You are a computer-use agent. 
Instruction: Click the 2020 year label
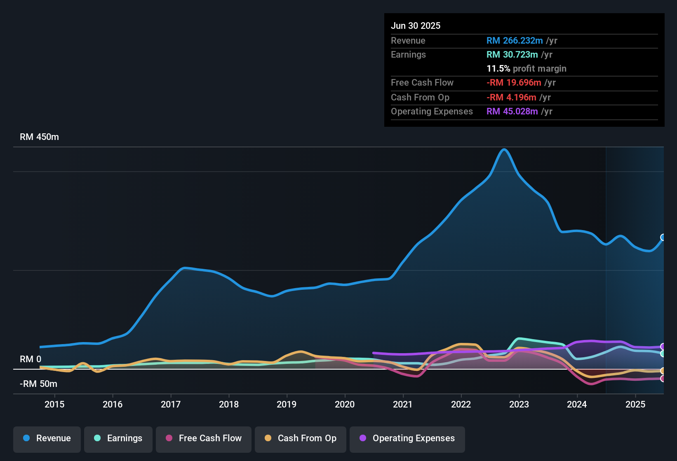click(x=345, y=405)
